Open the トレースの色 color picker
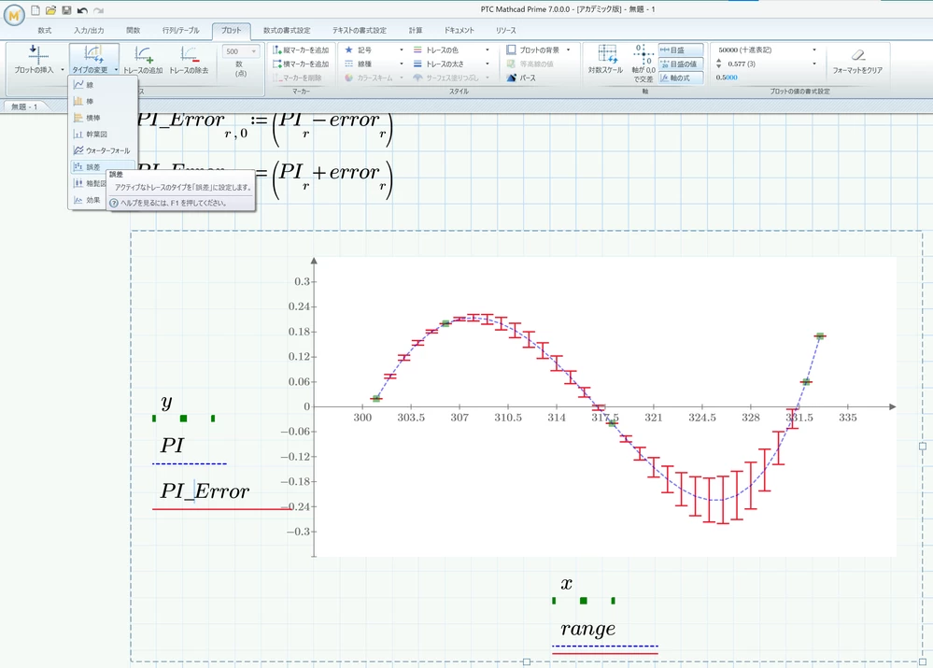The width and height of the screenshot is (933, 668). 451,50
